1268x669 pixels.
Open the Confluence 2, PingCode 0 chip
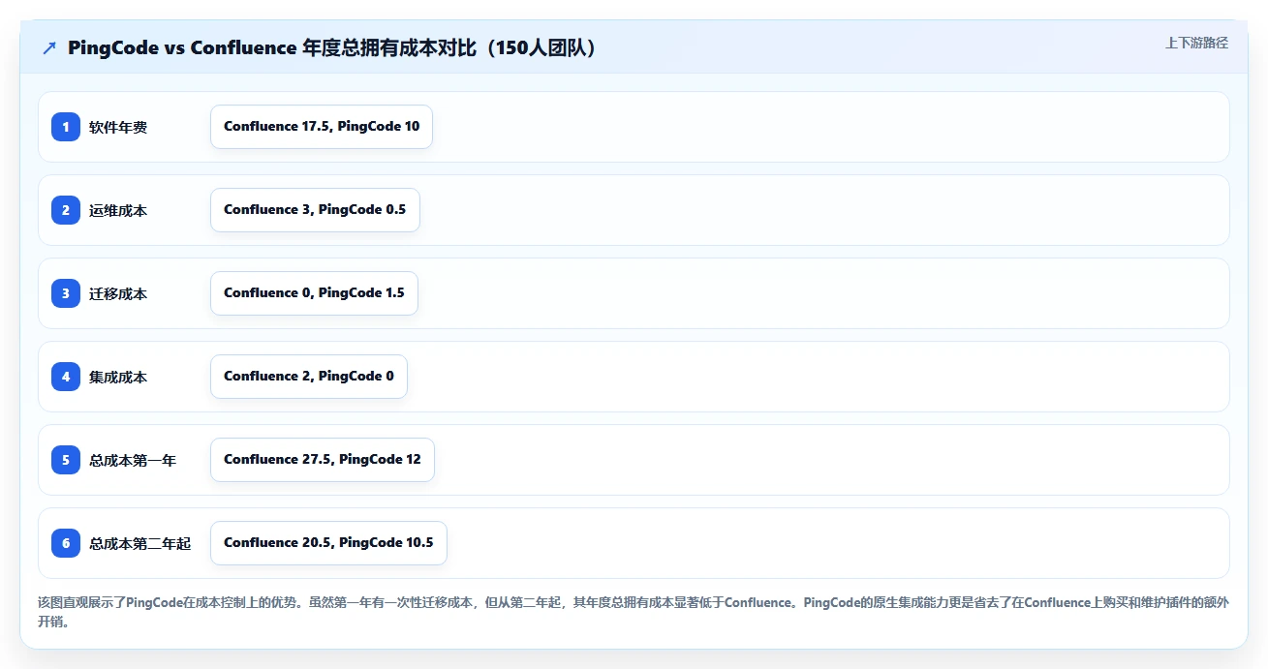tap(309, 377)
